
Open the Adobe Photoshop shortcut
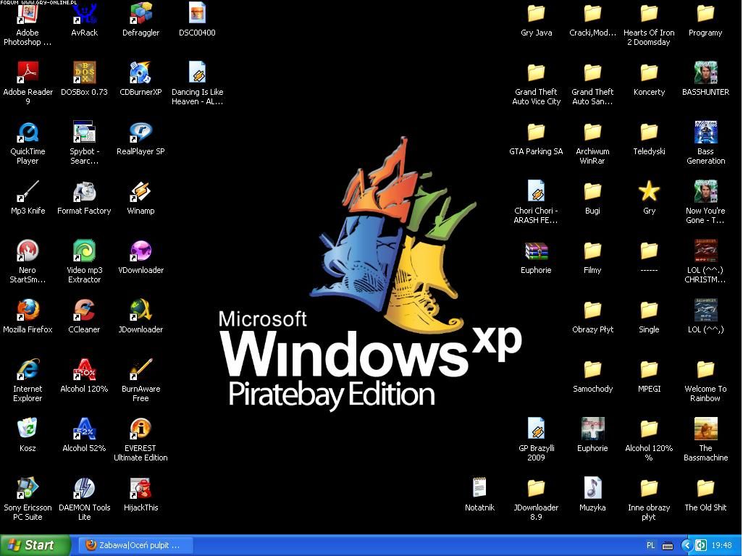point(28,13)
